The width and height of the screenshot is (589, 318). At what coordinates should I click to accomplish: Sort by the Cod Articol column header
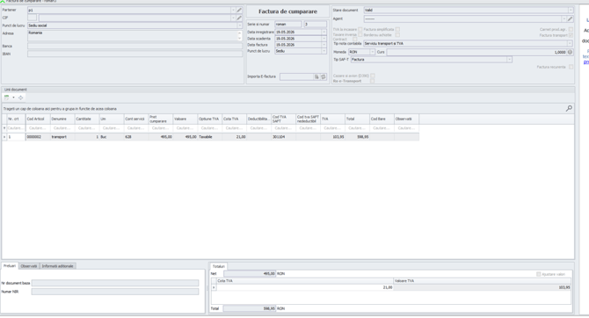tap(38, 119)
